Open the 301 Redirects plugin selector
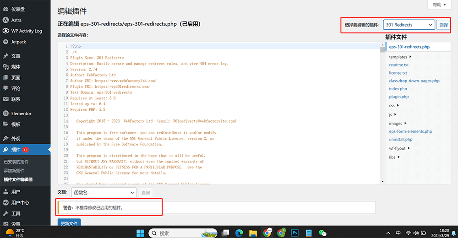Viewport: 458px width, 238px height. click(x=409, y=25)
